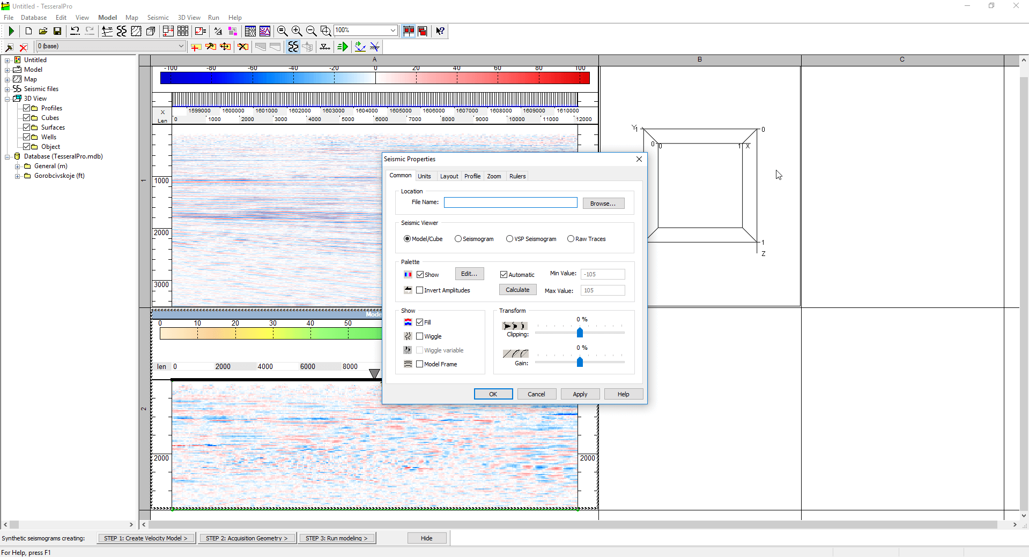Open the Seismic menu
Screen dimensions: 1029x557
pos(158,17)
